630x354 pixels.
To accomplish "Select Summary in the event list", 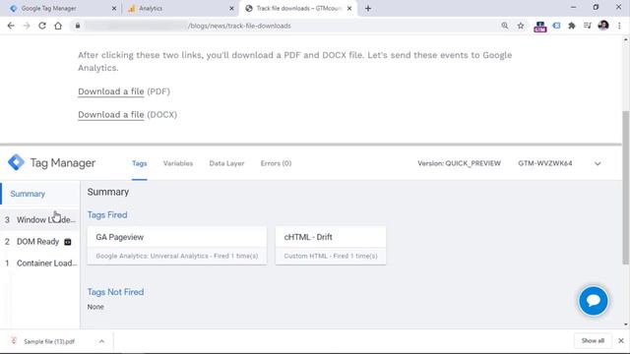I will click(x=40, y=194).
